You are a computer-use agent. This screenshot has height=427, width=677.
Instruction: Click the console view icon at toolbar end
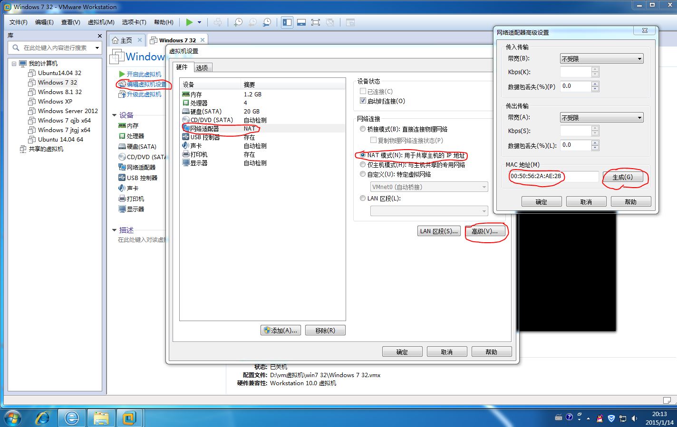350,22
